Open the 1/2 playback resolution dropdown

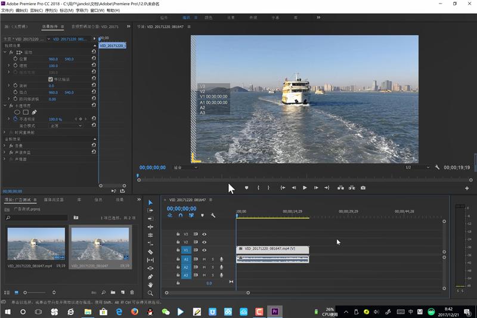pos(417,168)
